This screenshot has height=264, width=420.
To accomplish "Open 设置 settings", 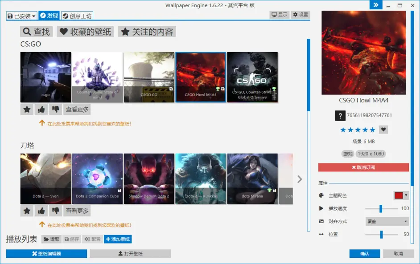I will pyautogui.click(x=301, y=14).
